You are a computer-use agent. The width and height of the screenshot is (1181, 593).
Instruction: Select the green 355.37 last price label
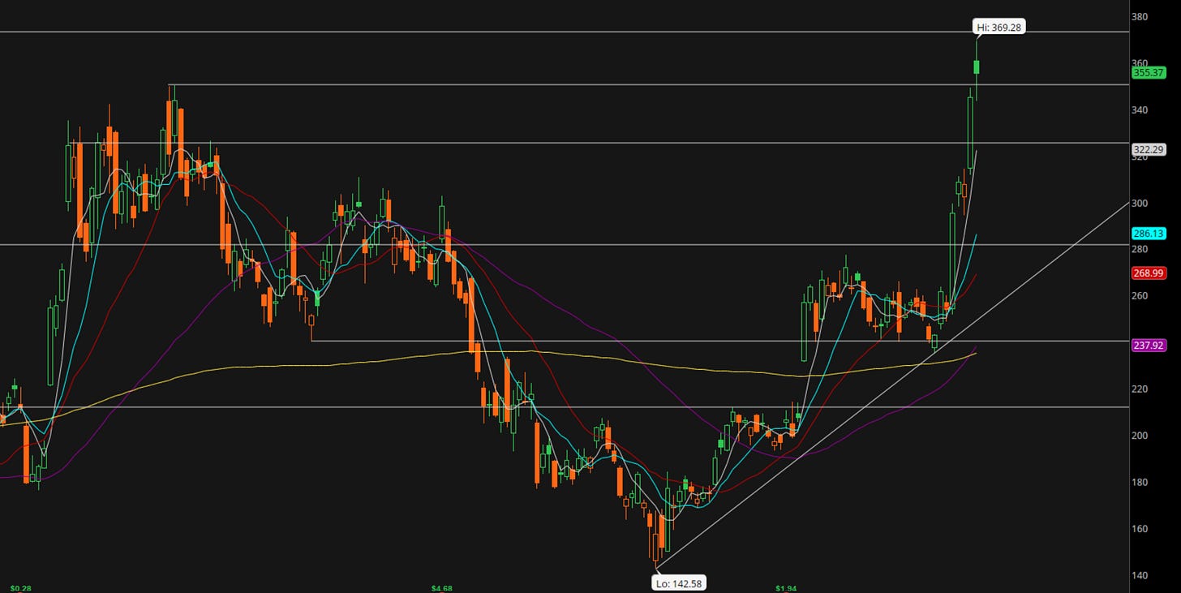point(1149,73)
